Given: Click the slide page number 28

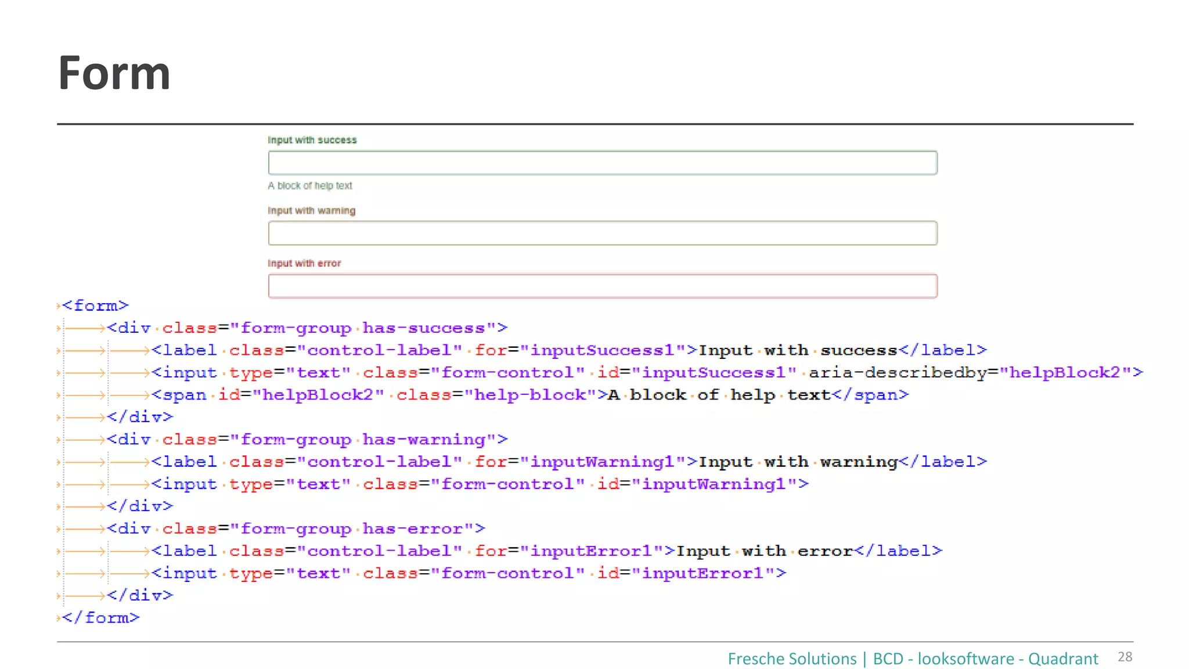Looking at the screenshot, I should coord(1125,657).
